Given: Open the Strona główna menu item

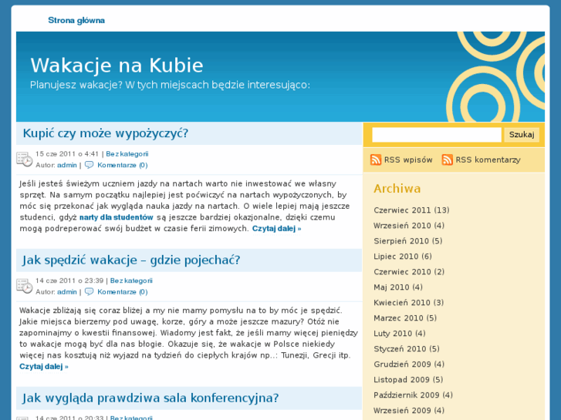Looking at the screenshot, I should point(76,20).
